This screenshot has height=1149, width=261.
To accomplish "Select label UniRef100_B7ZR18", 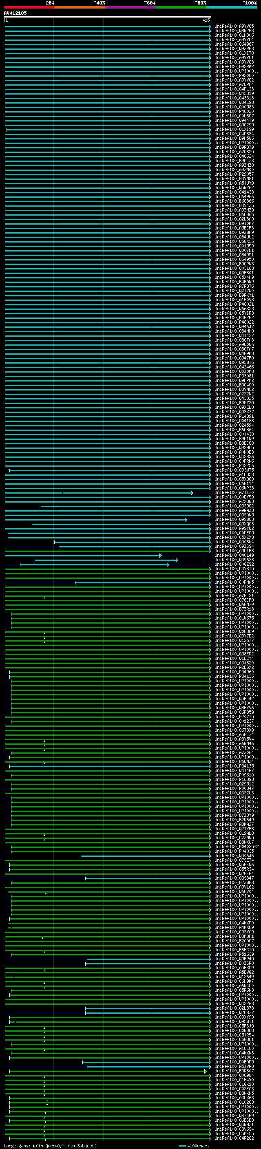I will click(234, 609).
